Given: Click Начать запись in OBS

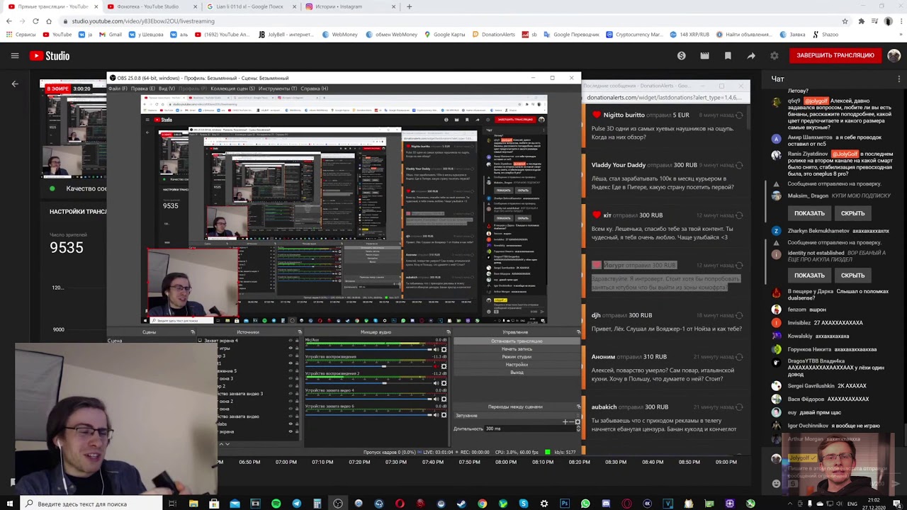Looking at the screenshot, I should (517, 348).
